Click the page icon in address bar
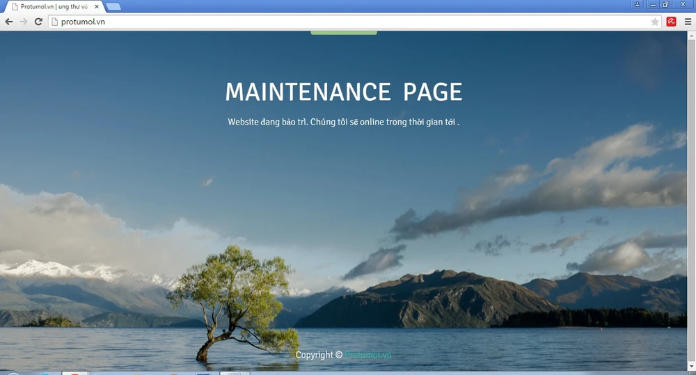Viewport: 696px width, 375px height. (54, 22)
